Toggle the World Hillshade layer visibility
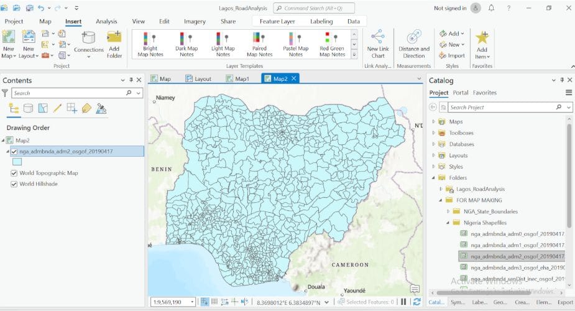This screenshot has height=311, width=575. [x=14, y=184]
